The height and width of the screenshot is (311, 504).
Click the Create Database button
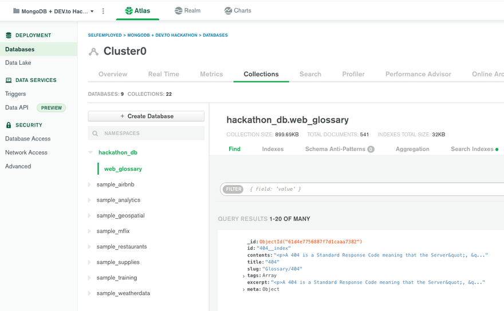pos(146,116)
